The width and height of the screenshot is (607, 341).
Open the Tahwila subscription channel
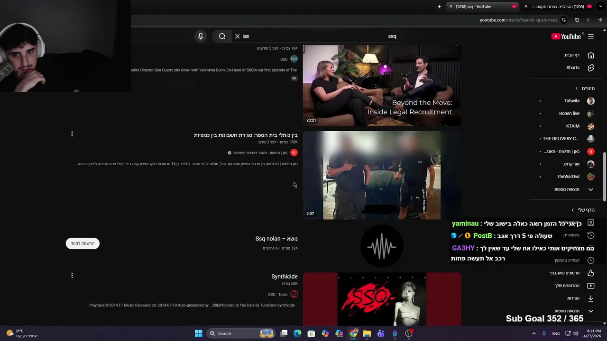point(572,101)
